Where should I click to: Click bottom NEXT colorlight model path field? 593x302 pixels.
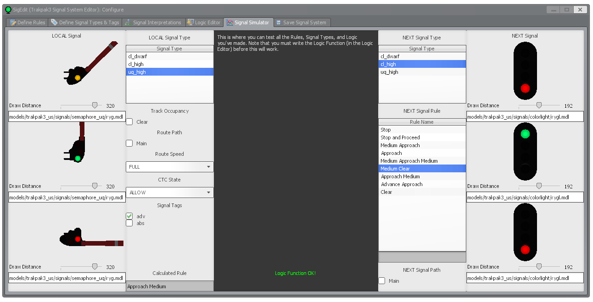pos(525,278)
